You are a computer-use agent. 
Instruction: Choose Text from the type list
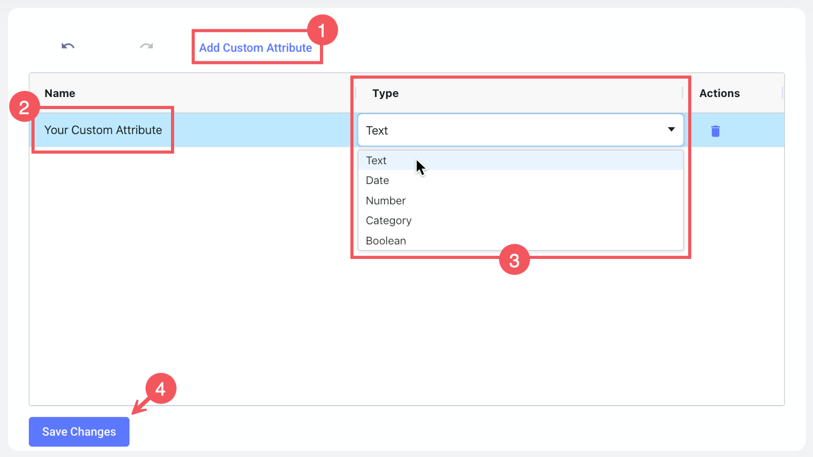pos(376,161)
